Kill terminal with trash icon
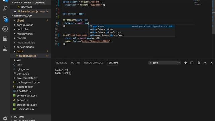The height and width of the screenshot is (121, 215). coord(199,63)
